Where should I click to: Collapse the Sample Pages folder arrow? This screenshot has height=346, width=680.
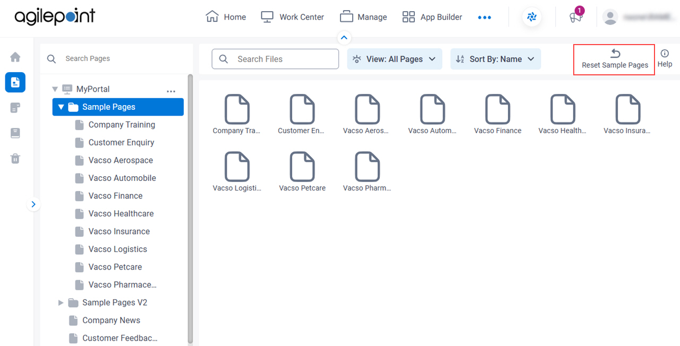(61, 107)
